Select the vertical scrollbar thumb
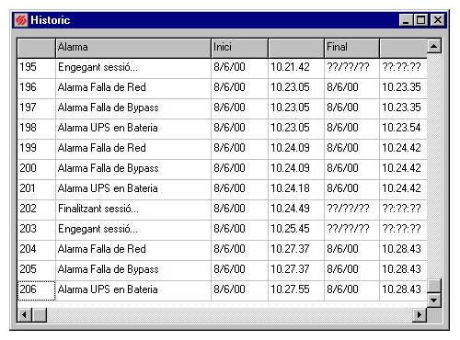Image resolution: width=460 pixels, height=340 pixels. click(x=434, y=286)
